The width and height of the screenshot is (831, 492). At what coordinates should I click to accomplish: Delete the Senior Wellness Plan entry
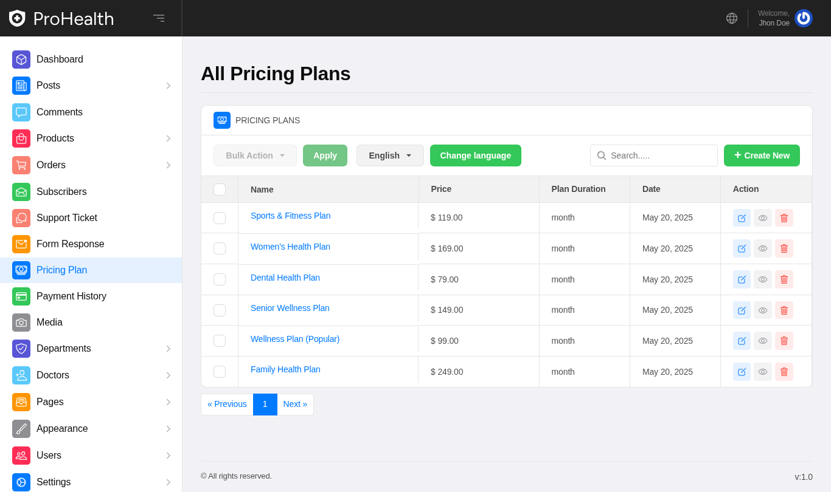tap(784, 310)
